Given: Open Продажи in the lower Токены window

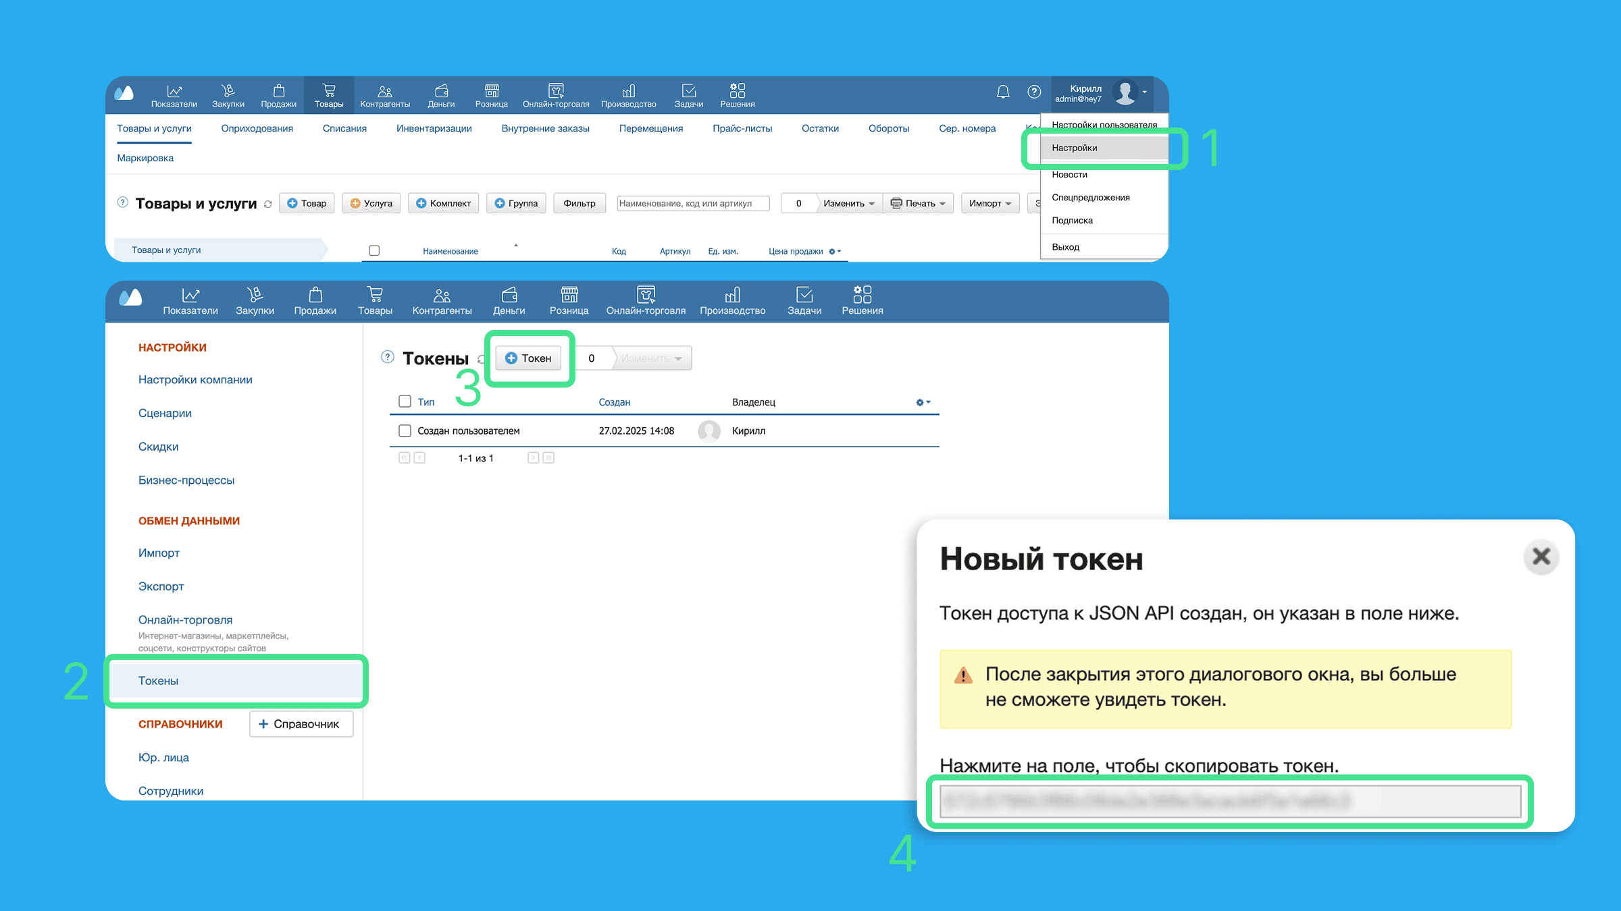Looking at the screenshot, I should [315, 301].
